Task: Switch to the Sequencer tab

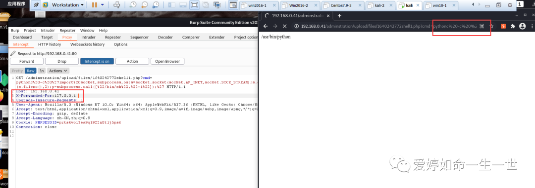Action: [x=139, y=38]
